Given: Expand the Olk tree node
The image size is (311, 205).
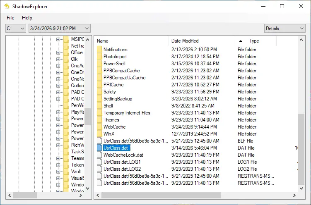Looking at the screenshot, I should coord(58,59).
